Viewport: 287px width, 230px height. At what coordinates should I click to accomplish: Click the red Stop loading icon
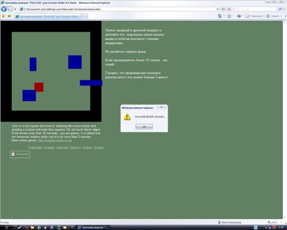point(229,9)
